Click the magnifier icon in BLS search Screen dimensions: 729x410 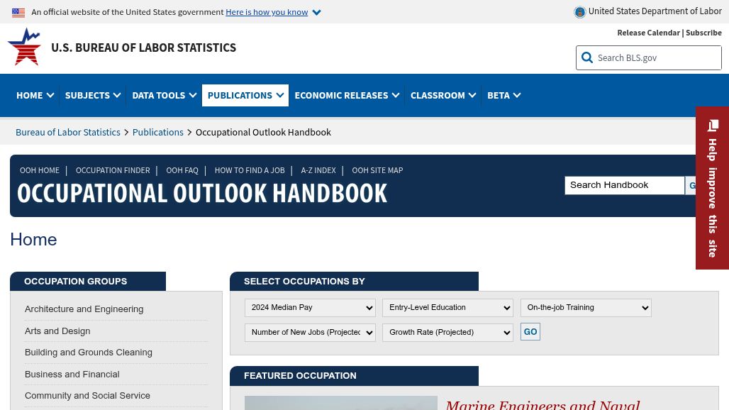(587, 57)
